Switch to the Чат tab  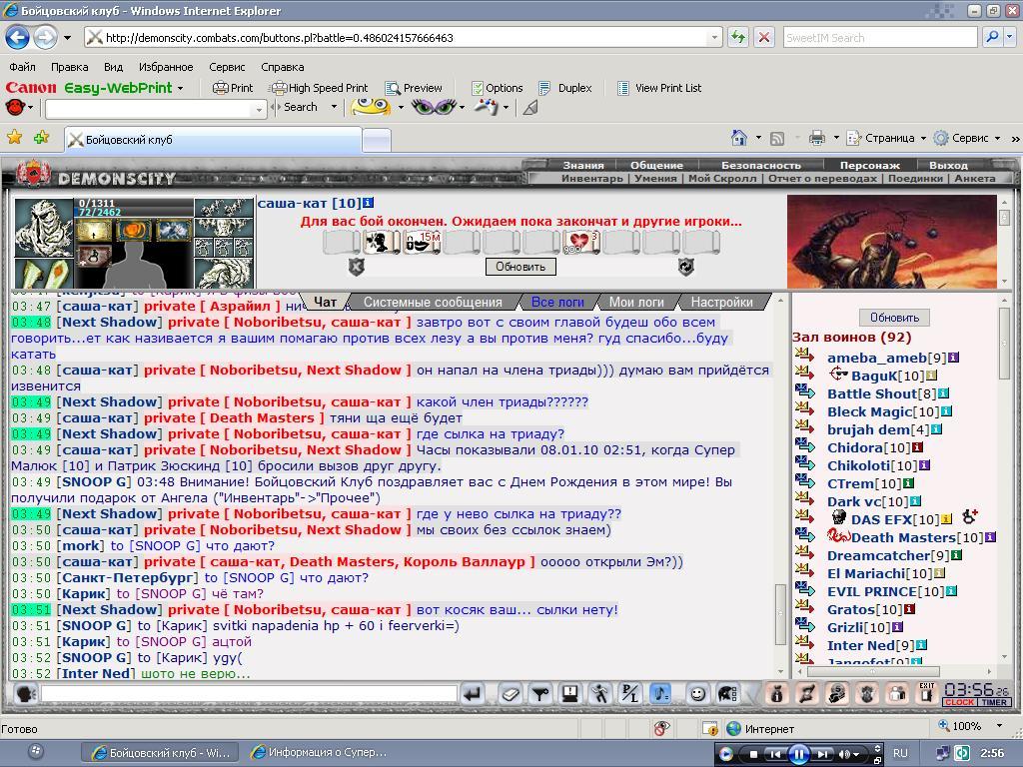[325, 302]
